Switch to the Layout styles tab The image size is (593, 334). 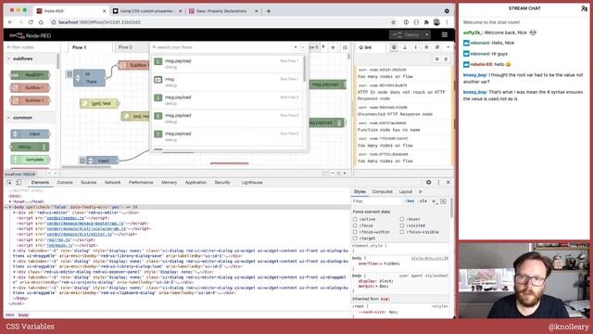(x=406, y=192)
